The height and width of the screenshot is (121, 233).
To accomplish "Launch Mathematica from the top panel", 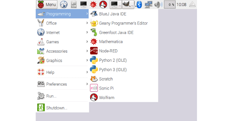I will (x=93, y=5).
